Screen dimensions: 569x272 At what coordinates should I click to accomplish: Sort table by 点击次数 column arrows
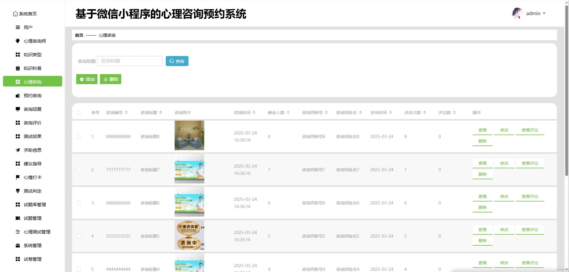424,113
